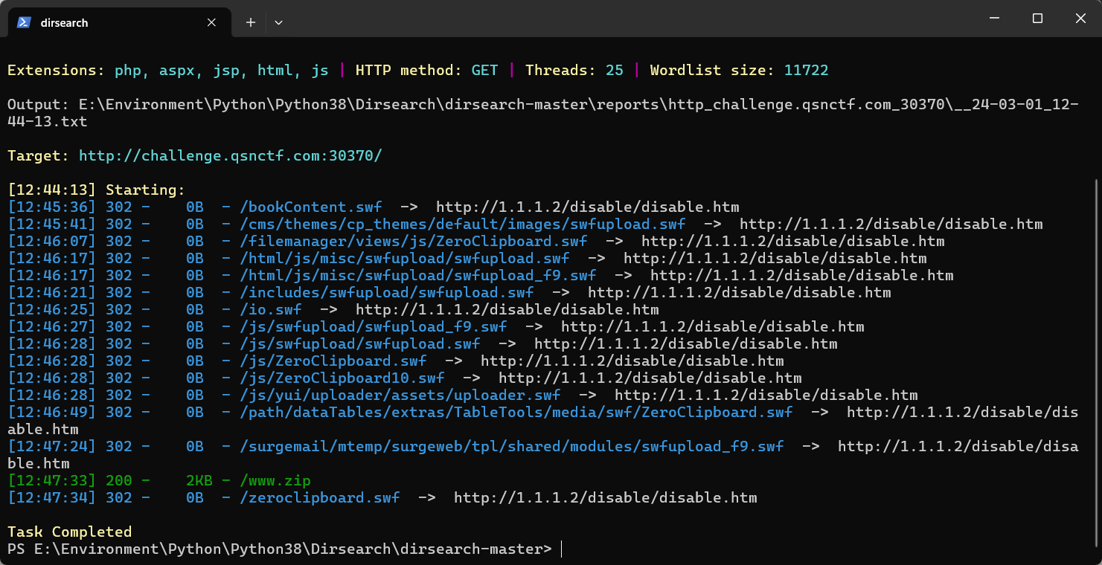Click the target URL http://challenge.qsnctf.com:30370/
The image size is (1102, 565).
click(x=231, y=155)
